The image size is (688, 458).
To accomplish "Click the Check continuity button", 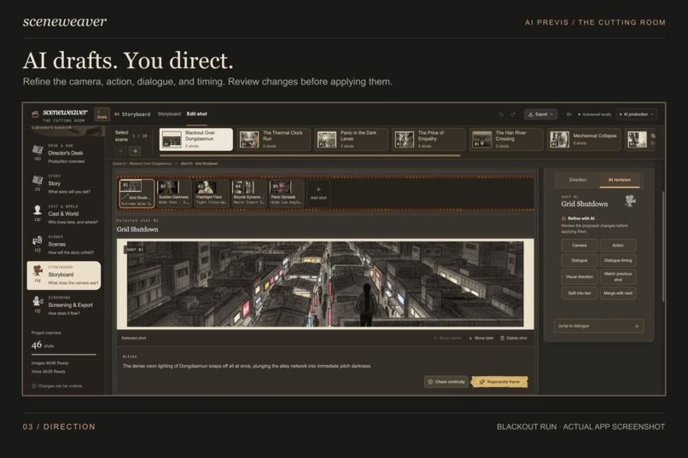I will click(446, 382).
